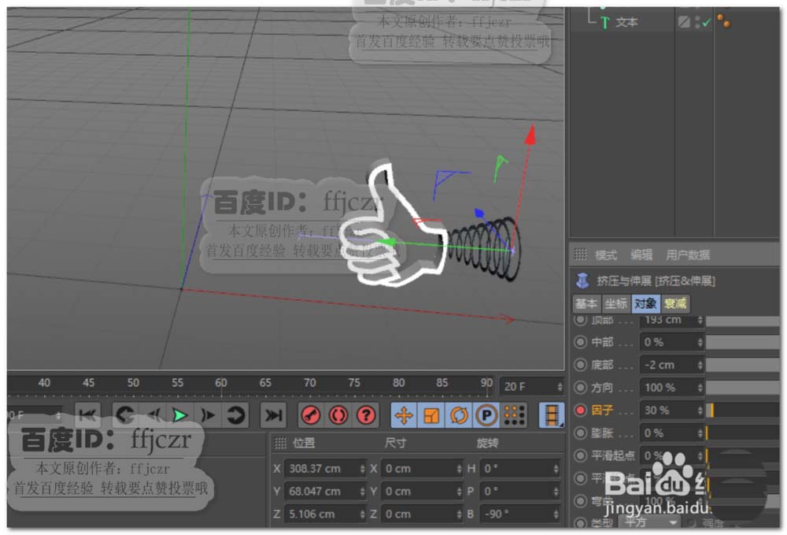Screen dimensions: 787x535
Task: Click the 方向 100 % value field
Action: pyautogui.click(x=671, y=388)
